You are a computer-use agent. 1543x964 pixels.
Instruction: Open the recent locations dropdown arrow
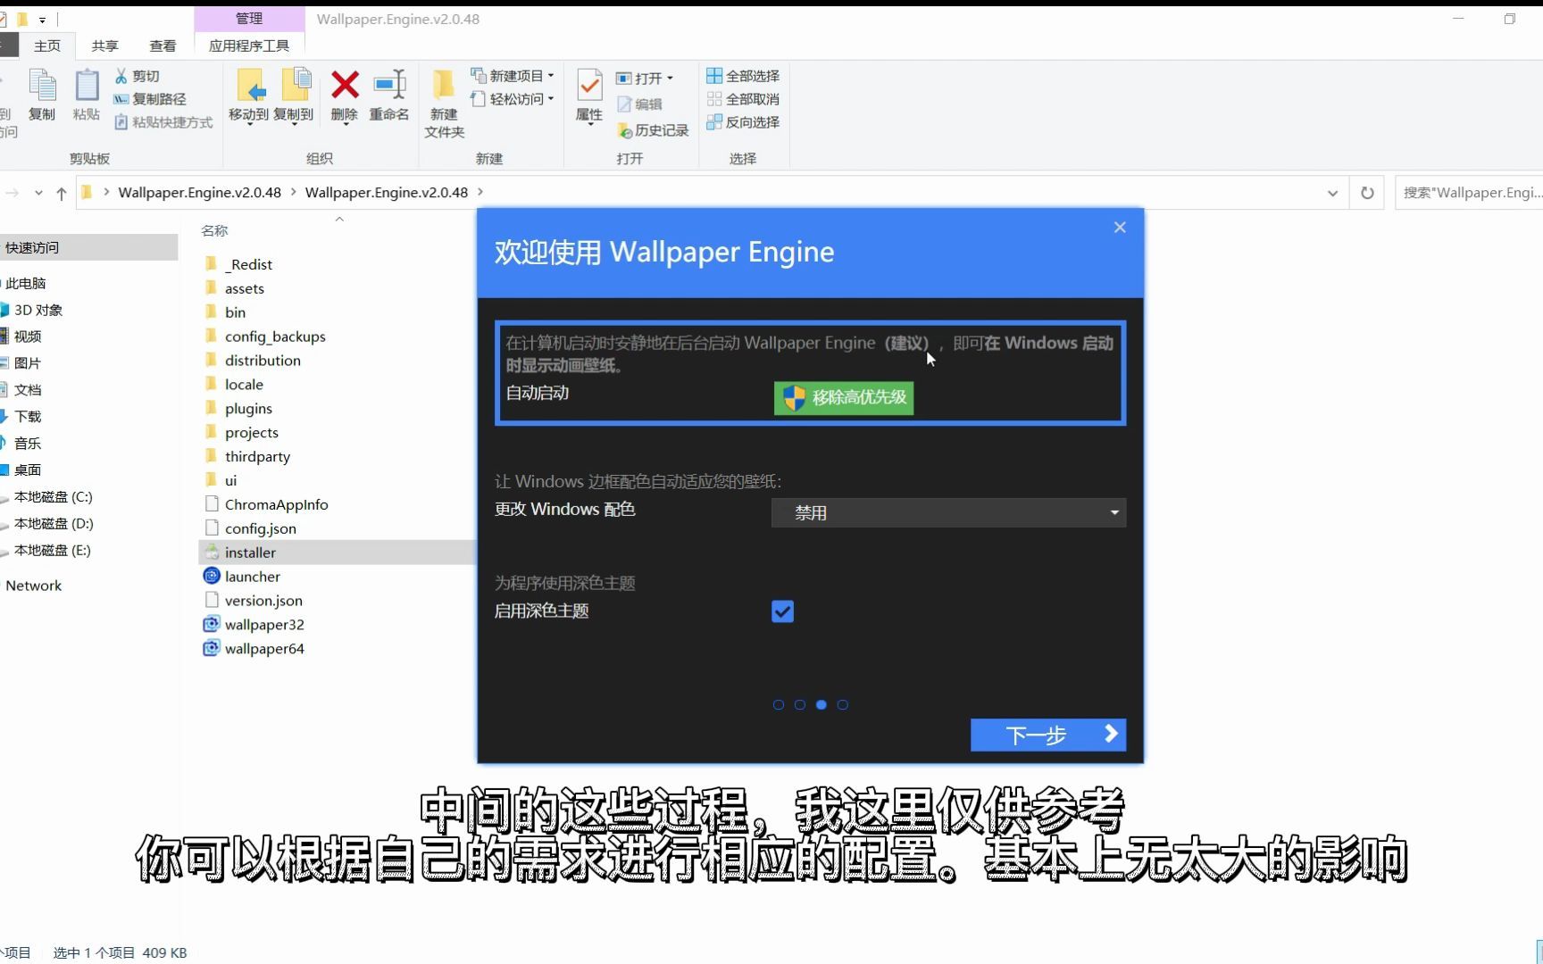click(38, 193)
